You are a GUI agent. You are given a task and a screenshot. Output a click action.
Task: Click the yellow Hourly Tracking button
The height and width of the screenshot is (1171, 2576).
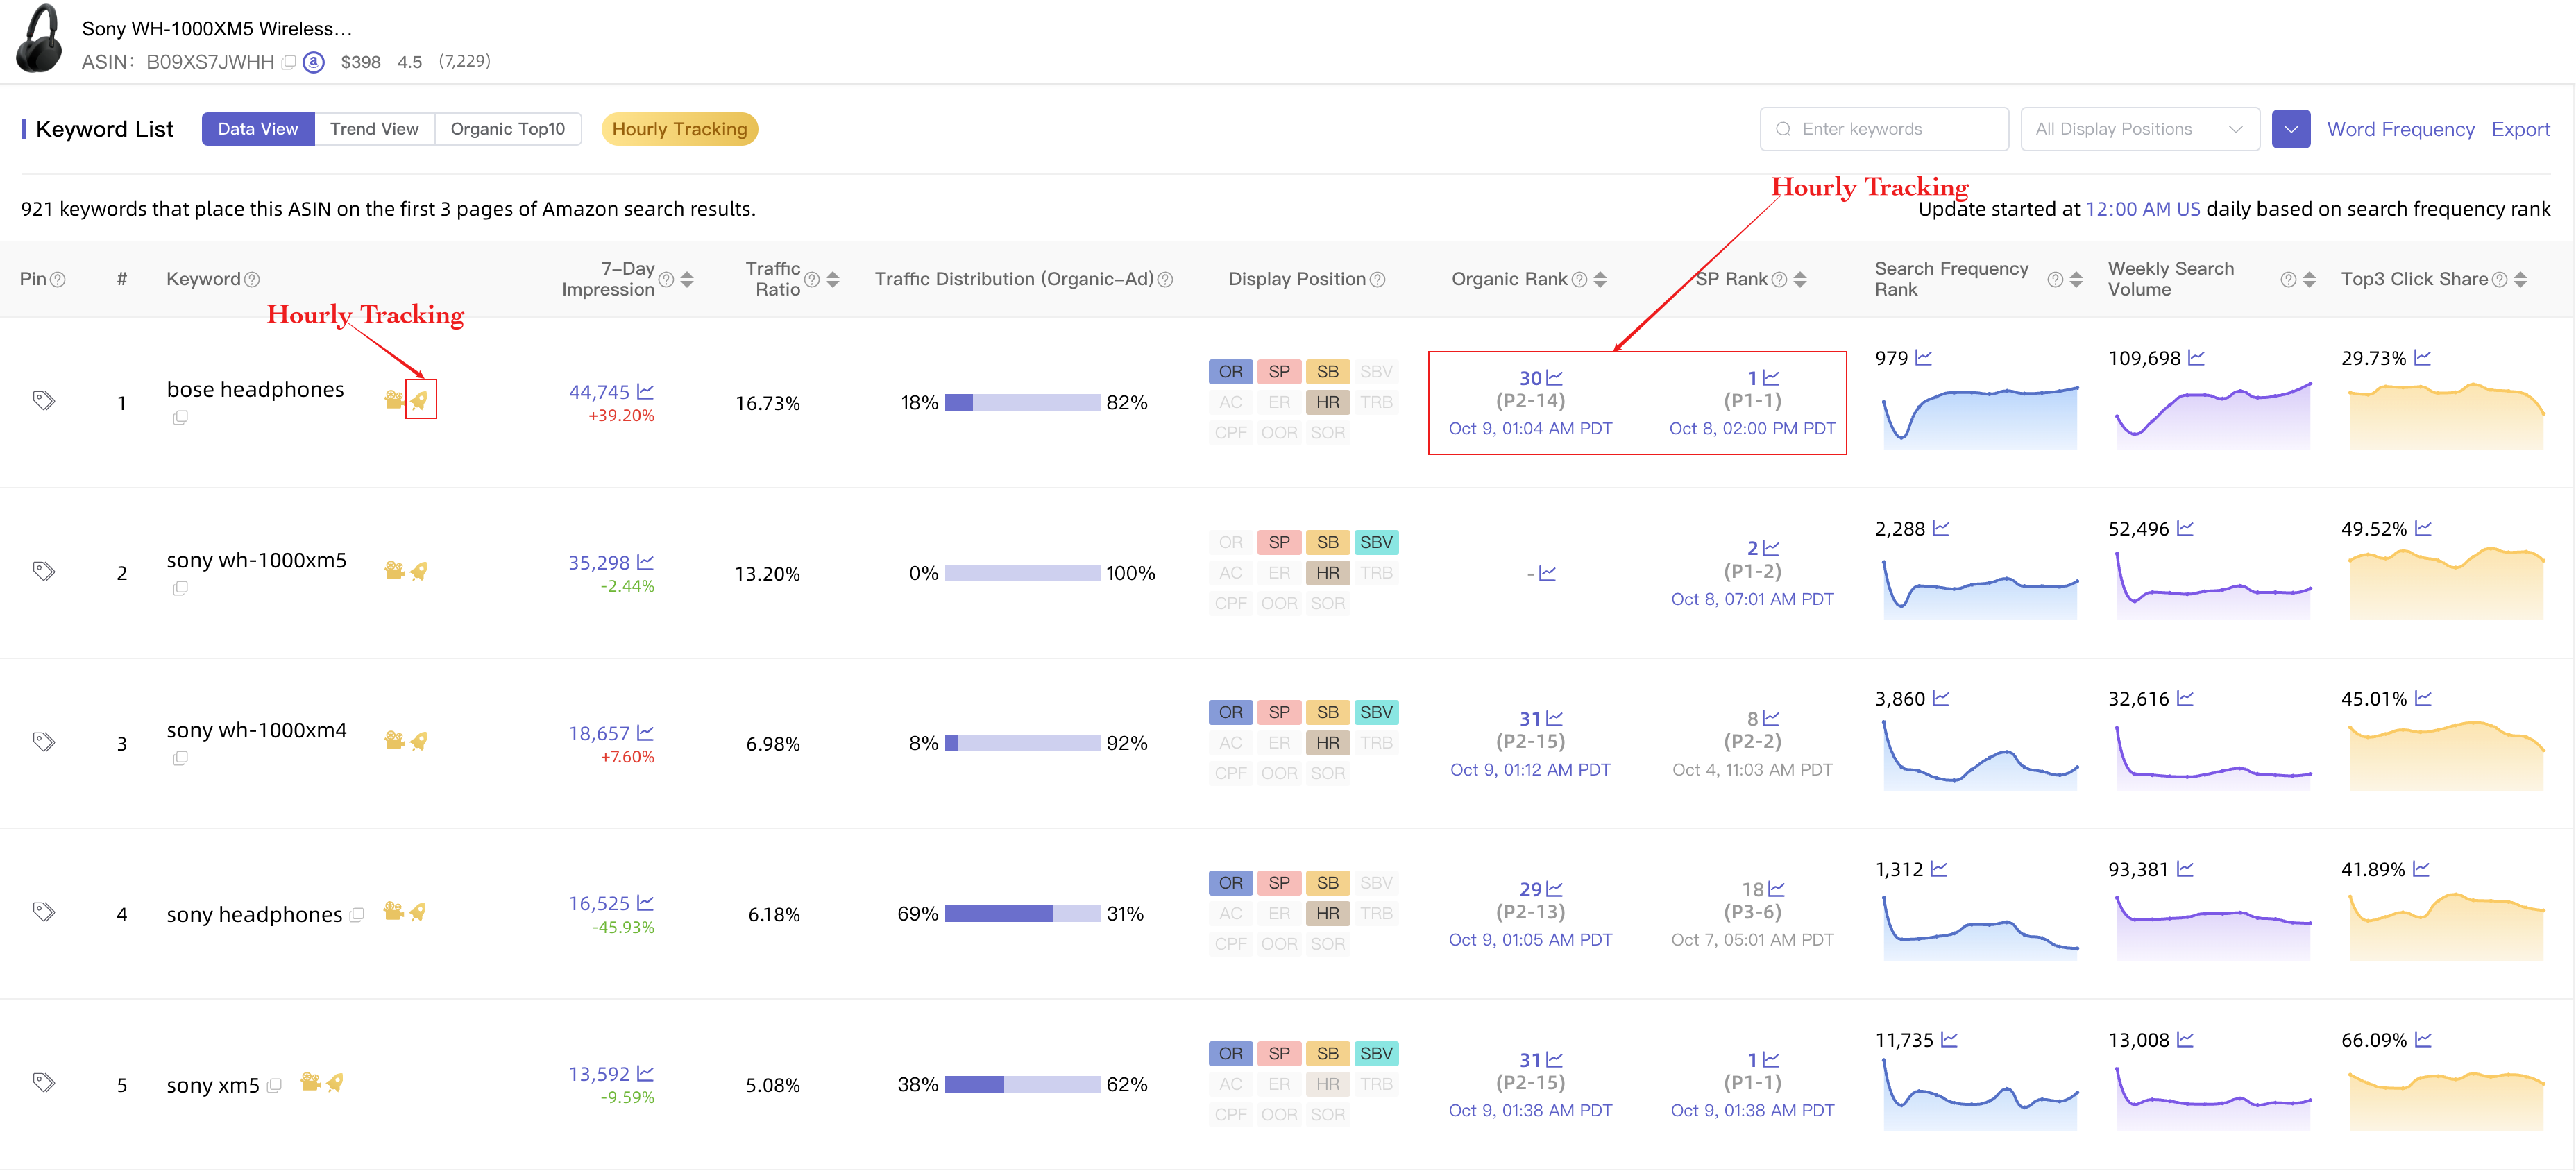(679, 128)
